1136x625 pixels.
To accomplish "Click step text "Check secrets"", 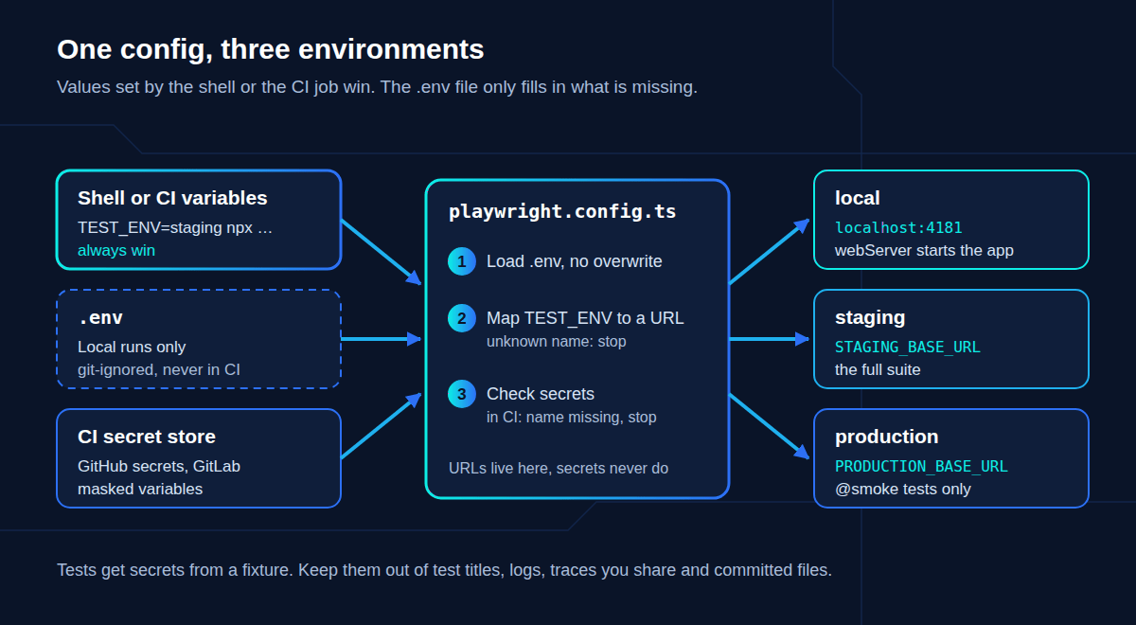I will click(x=541, y=394).
